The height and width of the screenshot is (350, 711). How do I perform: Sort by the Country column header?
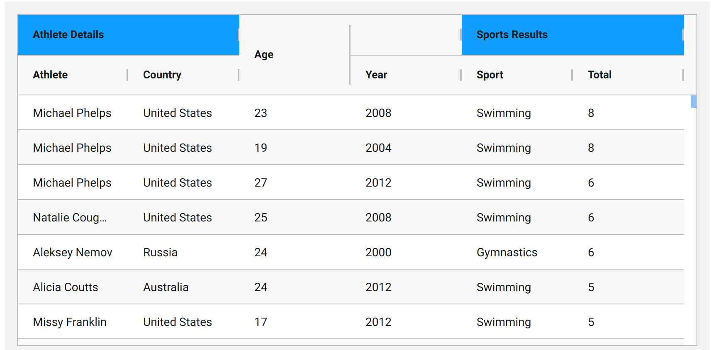click(x=162, y=75)
